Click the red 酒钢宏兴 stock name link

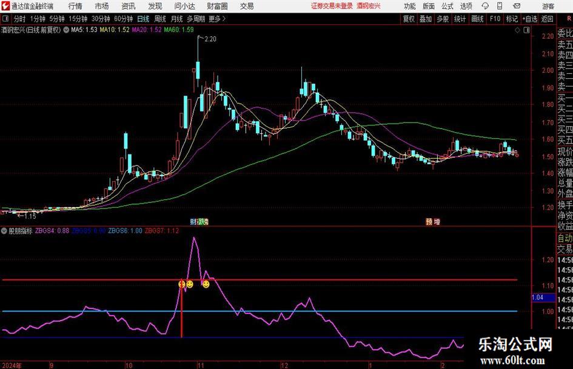tap(369, 6)
